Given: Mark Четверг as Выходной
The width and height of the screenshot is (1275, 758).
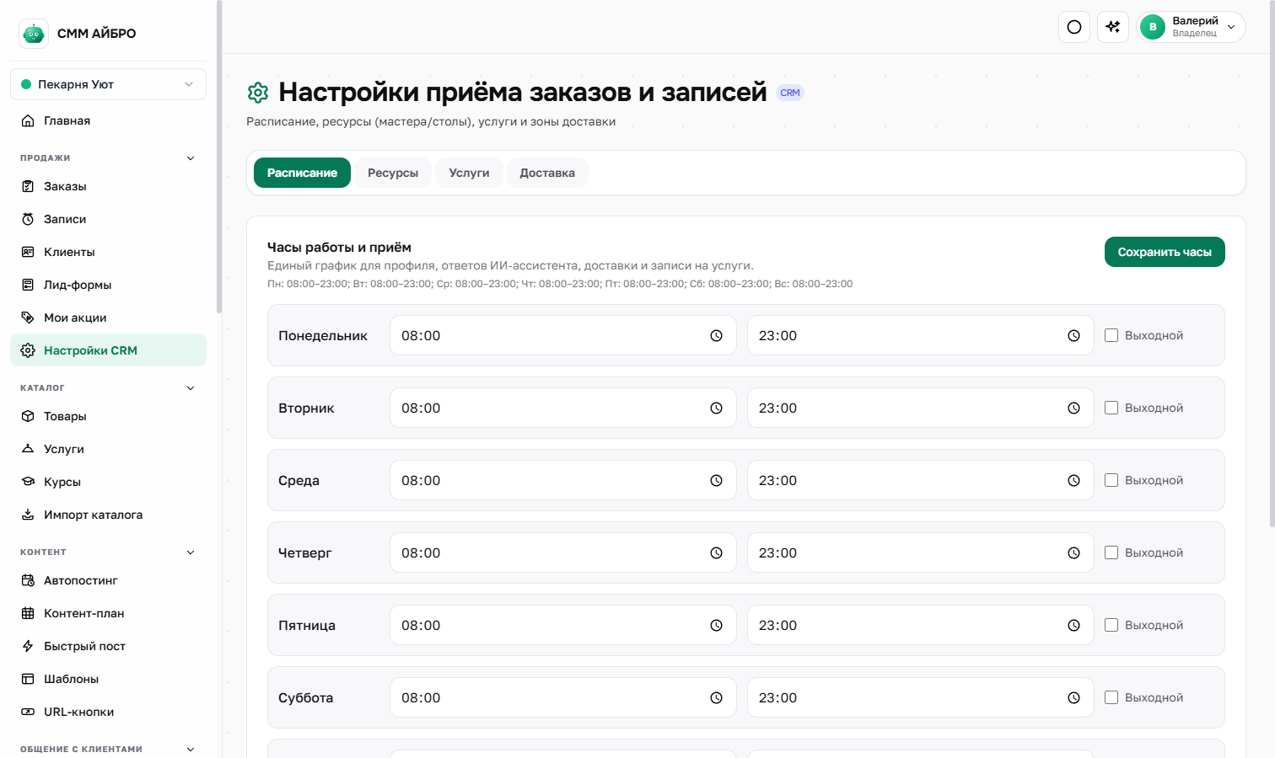Looking at the screenshot, I should coord(1111,552).
